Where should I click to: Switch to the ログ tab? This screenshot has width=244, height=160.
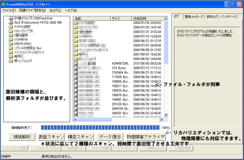click(x=177, y=17)
